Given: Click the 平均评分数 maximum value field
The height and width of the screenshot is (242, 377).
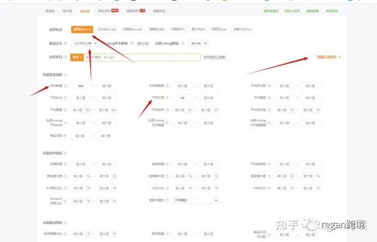Looking at the screenshot, I should [310, 86].
